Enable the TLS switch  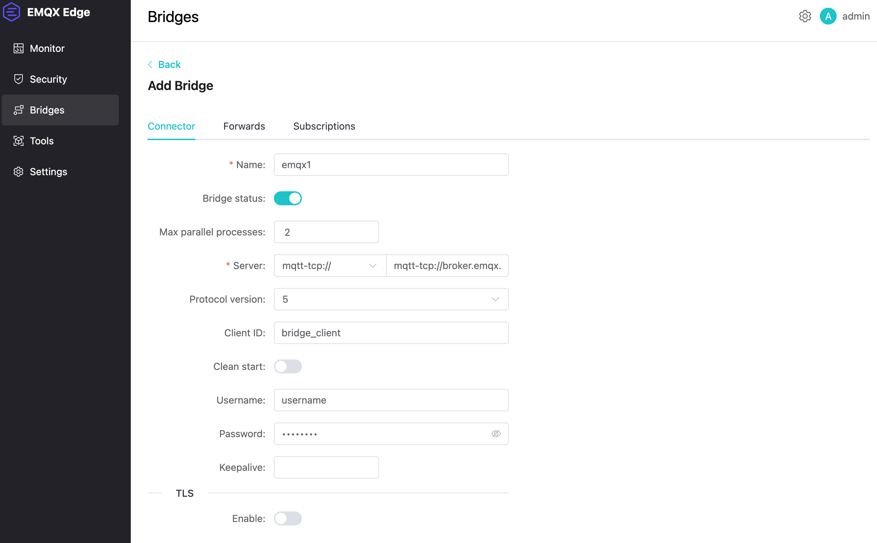pos(288,518)
